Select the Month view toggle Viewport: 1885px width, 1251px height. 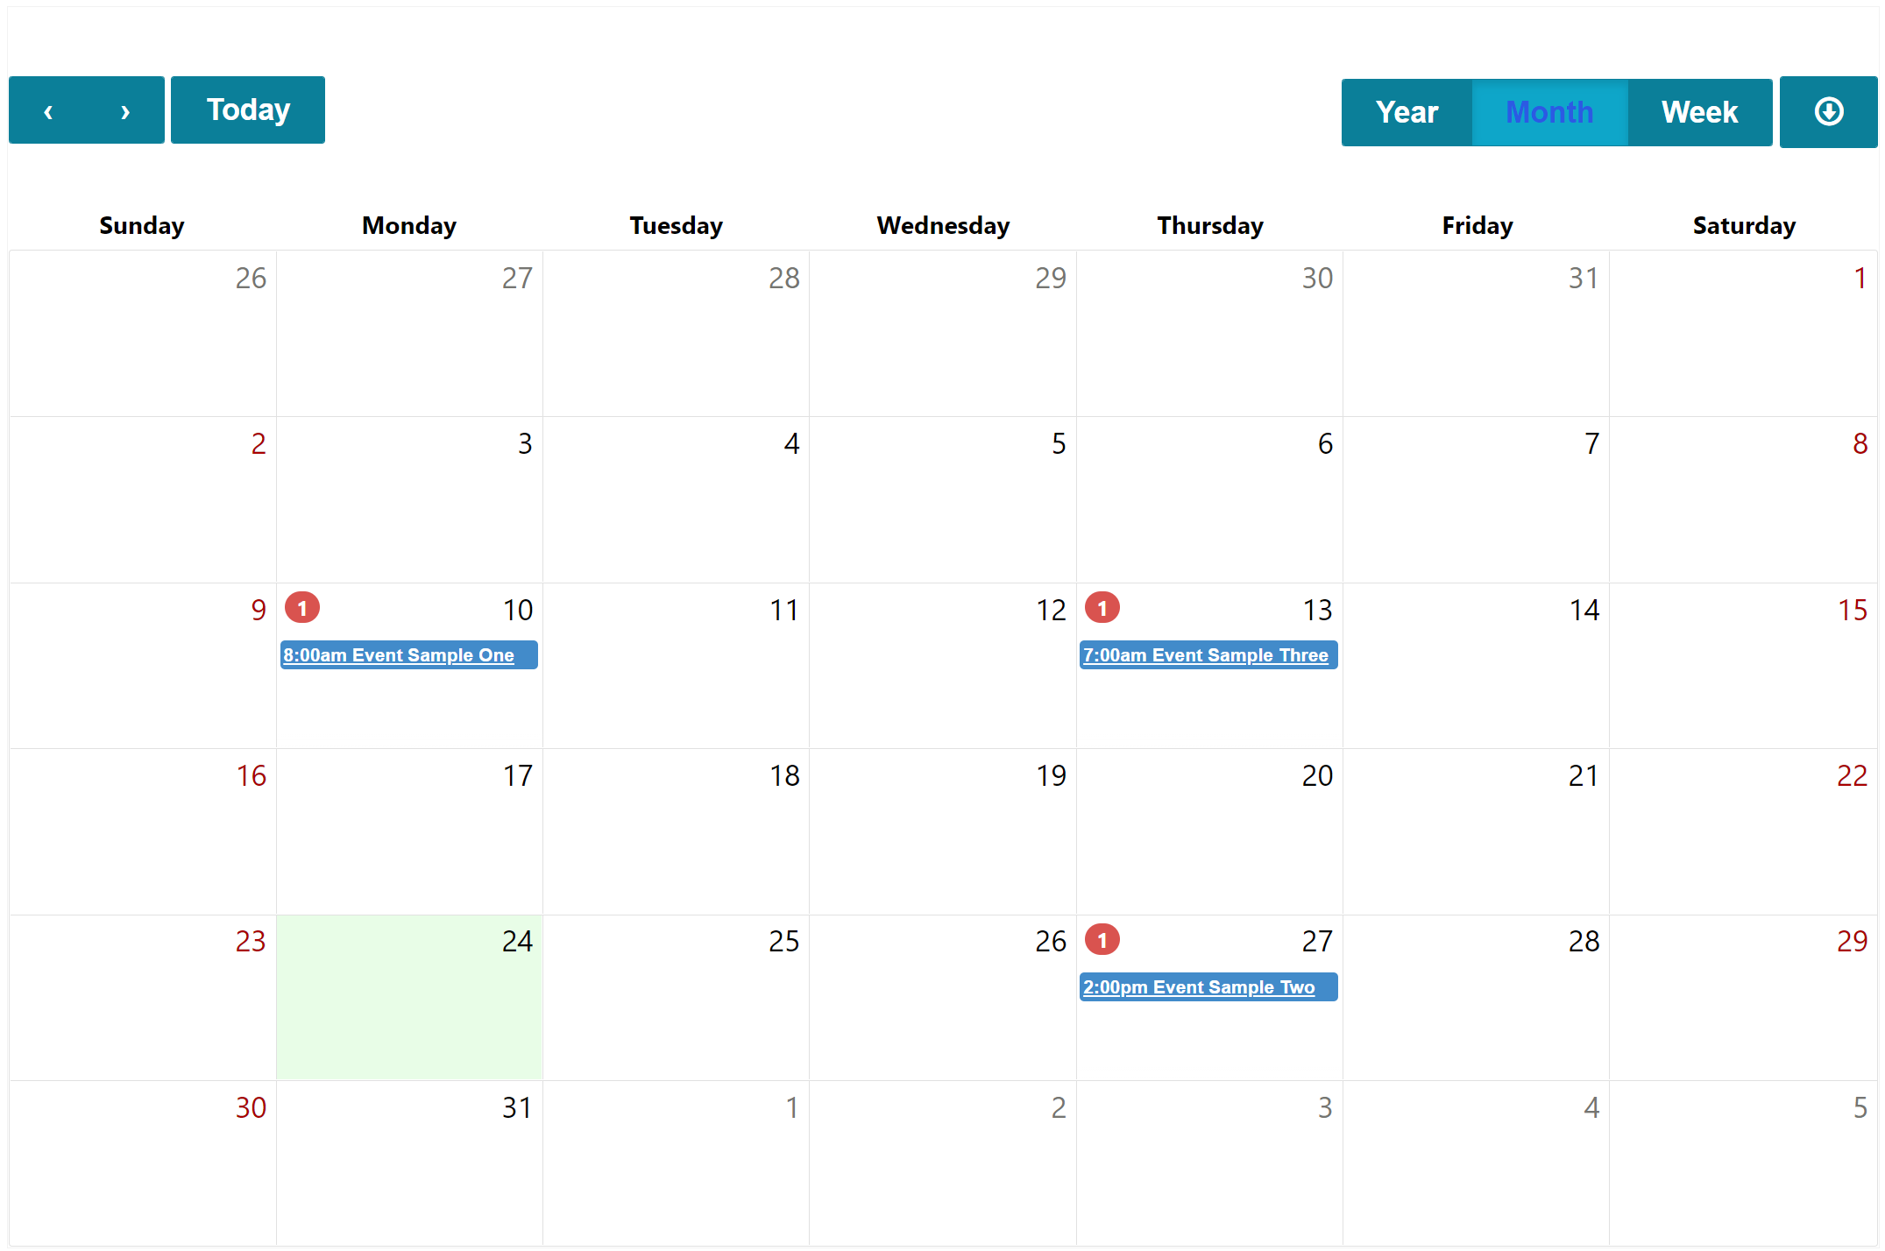(1550, 112)
